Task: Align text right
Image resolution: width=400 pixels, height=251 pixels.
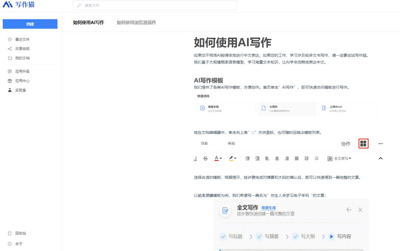Action: 287,158
